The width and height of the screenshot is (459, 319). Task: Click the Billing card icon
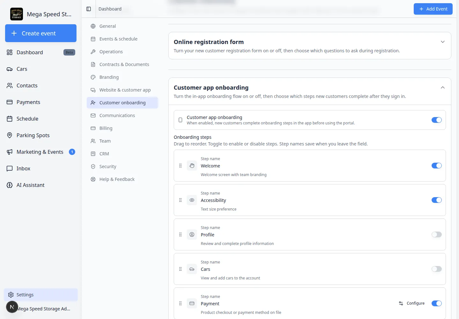(93, 128)
